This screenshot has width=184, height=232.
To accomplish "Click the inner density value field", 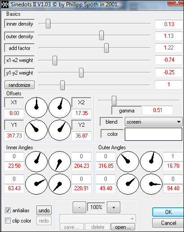I will [169, 24].
